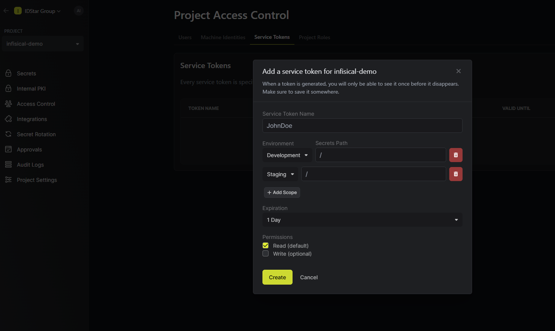Open the infisical-demo project selector
555x331 pixels.
43,44
